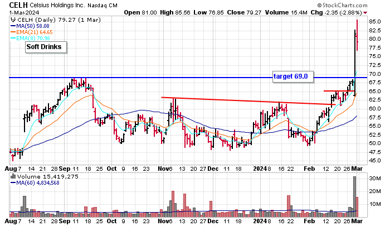Click the CELH ticker symbol title
Viewport: 390px width, 226px height.
(x=18, y=5)
